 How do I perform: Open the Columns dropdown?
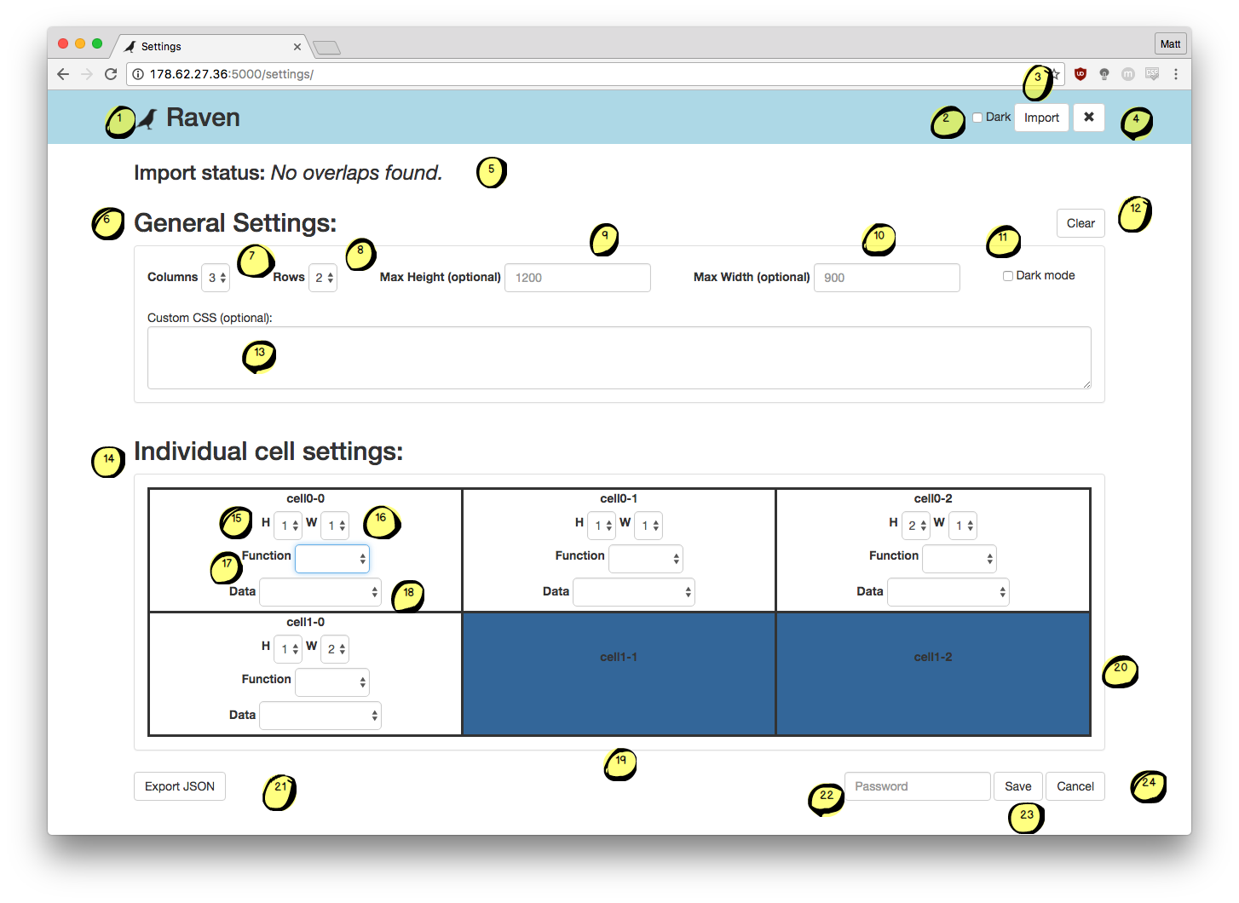[x=216, y=278]
